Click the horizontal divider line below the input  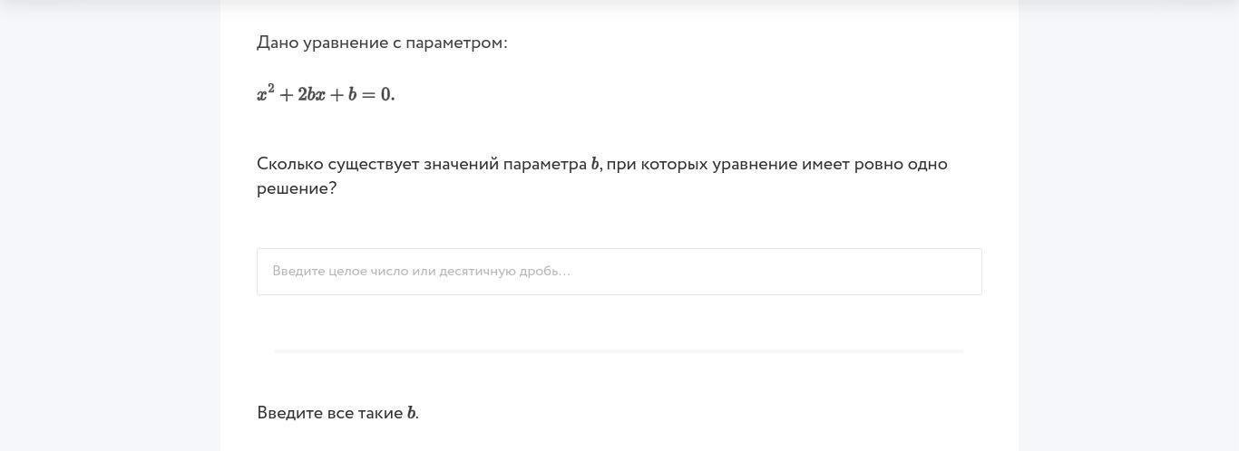pyautogui.click(x=619, y=350)
